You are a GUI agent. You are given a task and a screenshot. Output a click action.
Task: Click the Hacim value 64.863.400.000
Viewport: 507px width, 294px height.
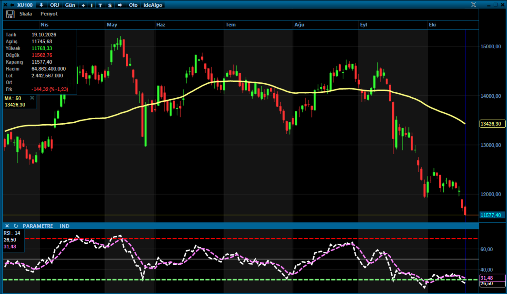tap(48, 69)
